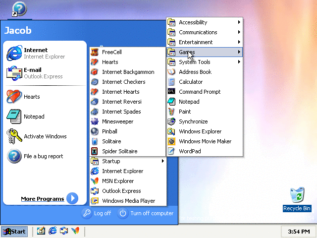Viewport: 317px width, 238px height.
Task: Launch Internet Explorer from programs list
Action: click(128, 171)
